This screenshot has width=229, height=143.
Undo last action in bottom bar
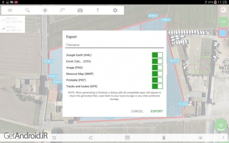[x=54, y=137]
